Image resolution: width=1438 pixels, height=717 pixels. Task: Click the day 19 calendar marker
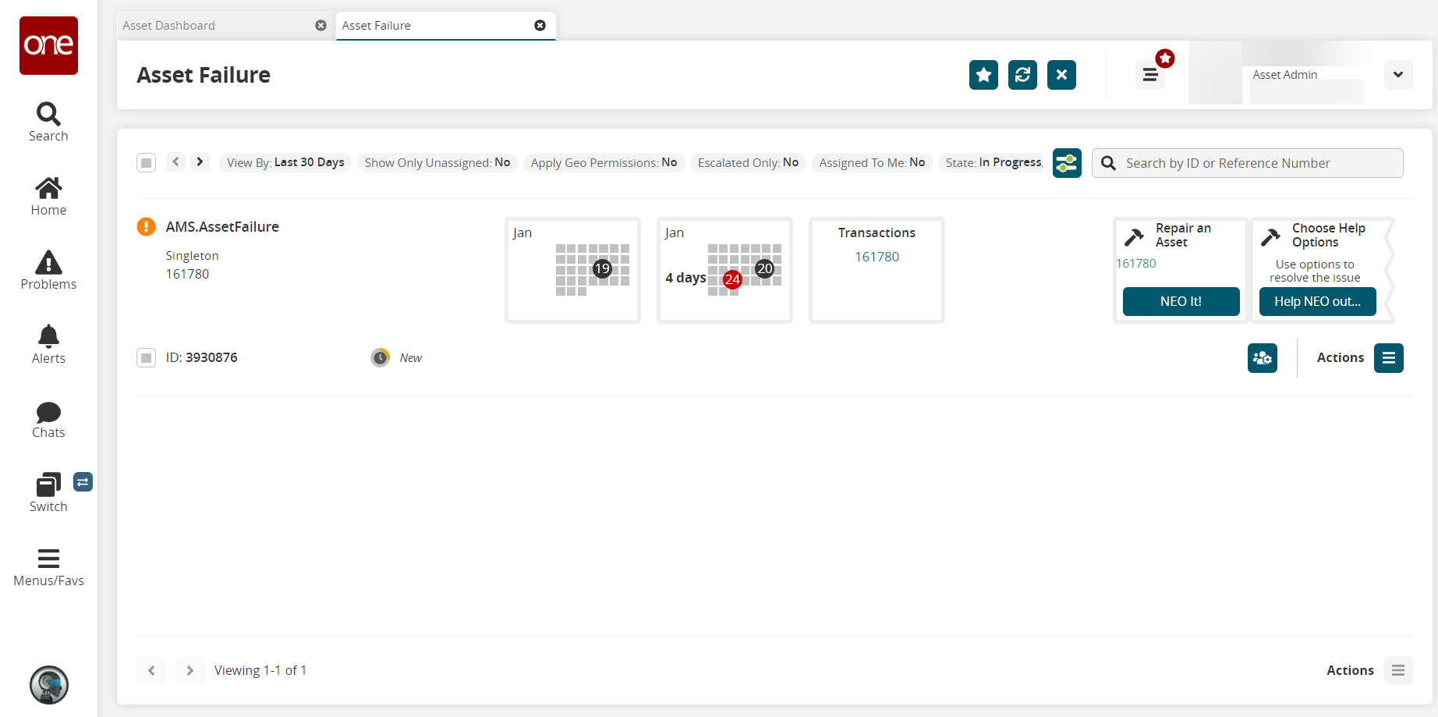[x=602, y=268]
